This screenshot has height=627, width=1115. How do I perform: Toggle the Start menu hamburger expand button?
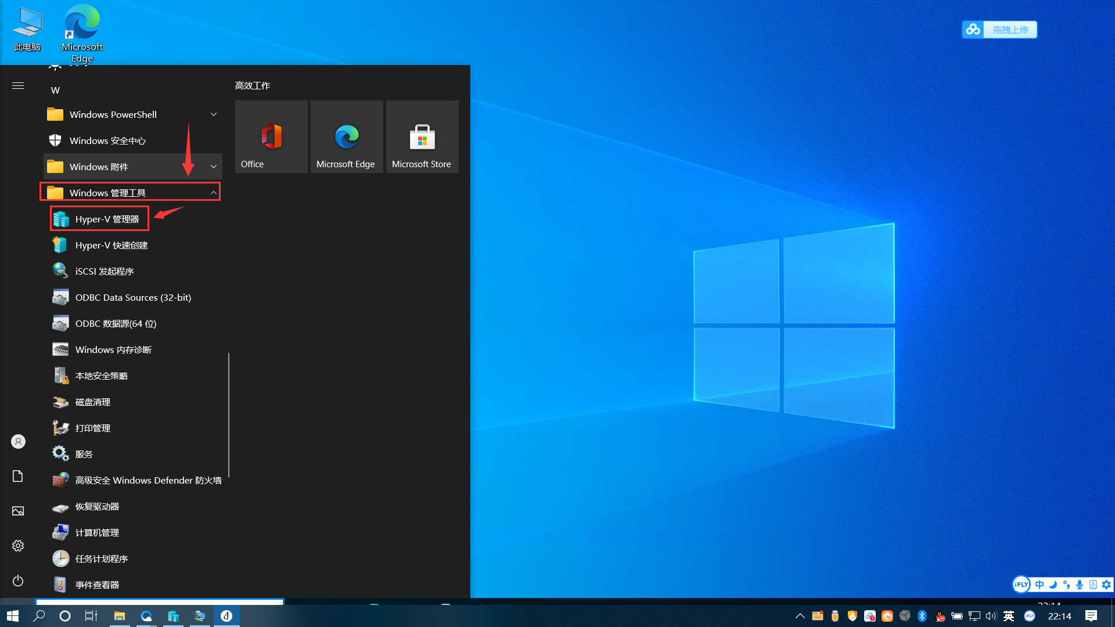(18, 86)
